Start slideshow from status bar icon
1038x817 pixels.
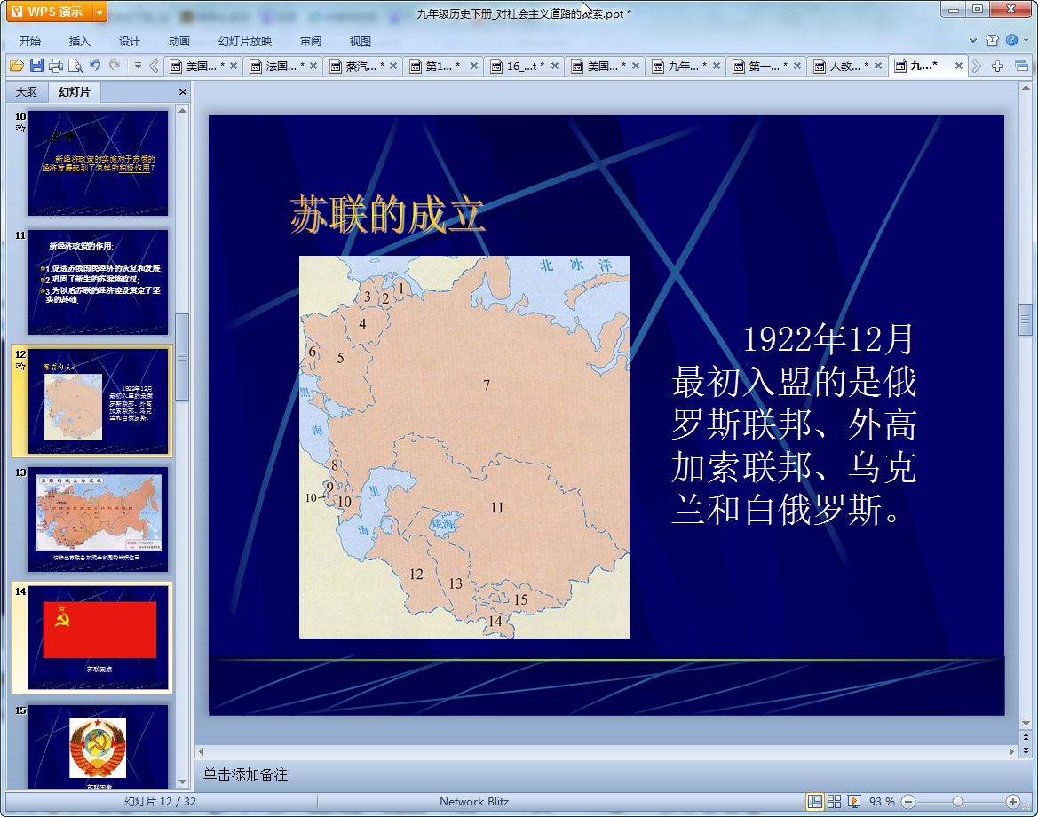854,802
